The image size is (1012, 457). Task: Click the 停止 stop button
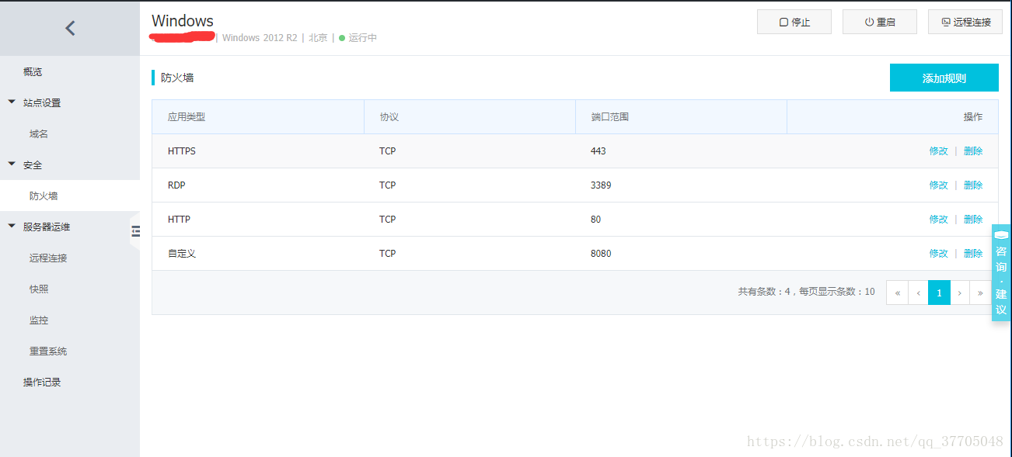point(794,22)
